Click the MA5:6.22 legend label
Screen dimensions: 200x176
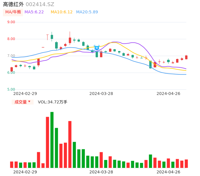pos(34,12)
